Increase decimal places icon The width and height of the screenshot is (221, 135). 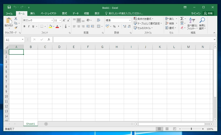125,26
